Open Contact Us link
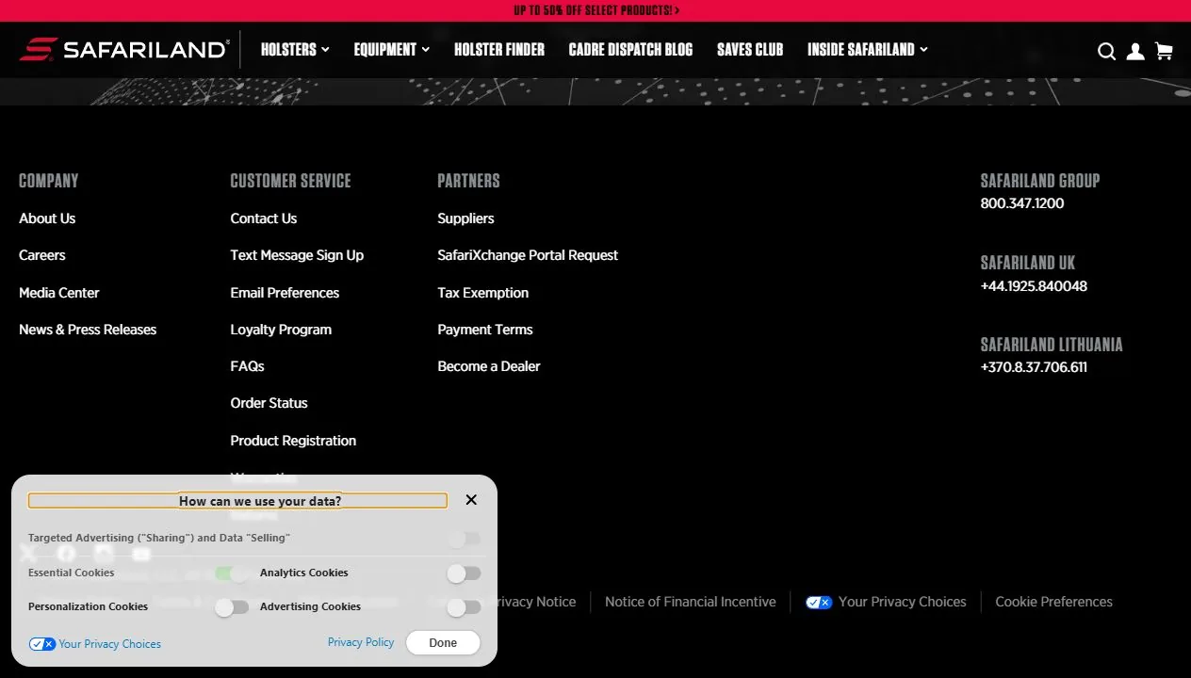Screen dimensions: 1191x678 (264, 218)
